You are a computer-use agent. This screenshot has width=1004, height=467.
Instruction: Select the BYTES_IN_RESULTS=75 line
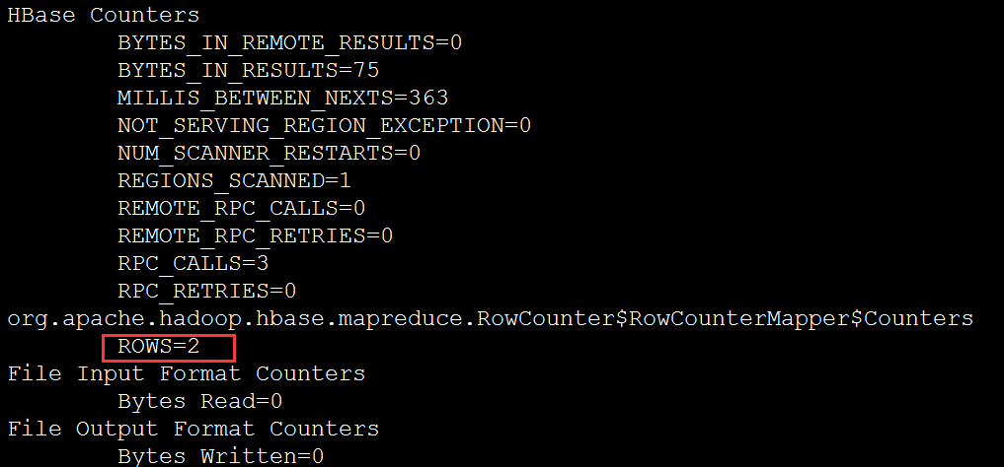coord(249,71)
